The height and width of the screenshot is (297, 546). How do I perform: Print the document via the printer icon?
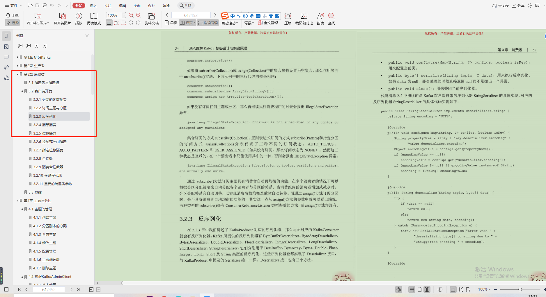click(x=45, y=6)
